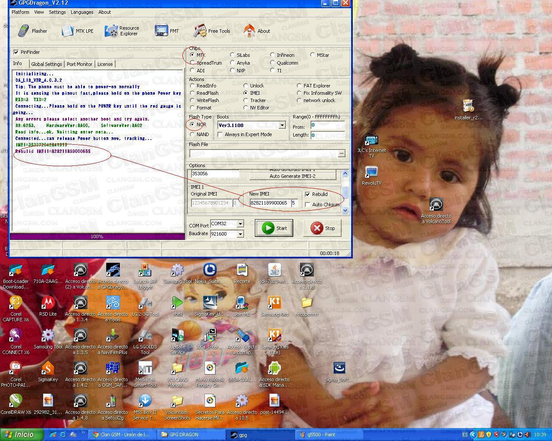Click Options panel scrollbar down arrow
This screenshot has height=441, width=552.
345,210
